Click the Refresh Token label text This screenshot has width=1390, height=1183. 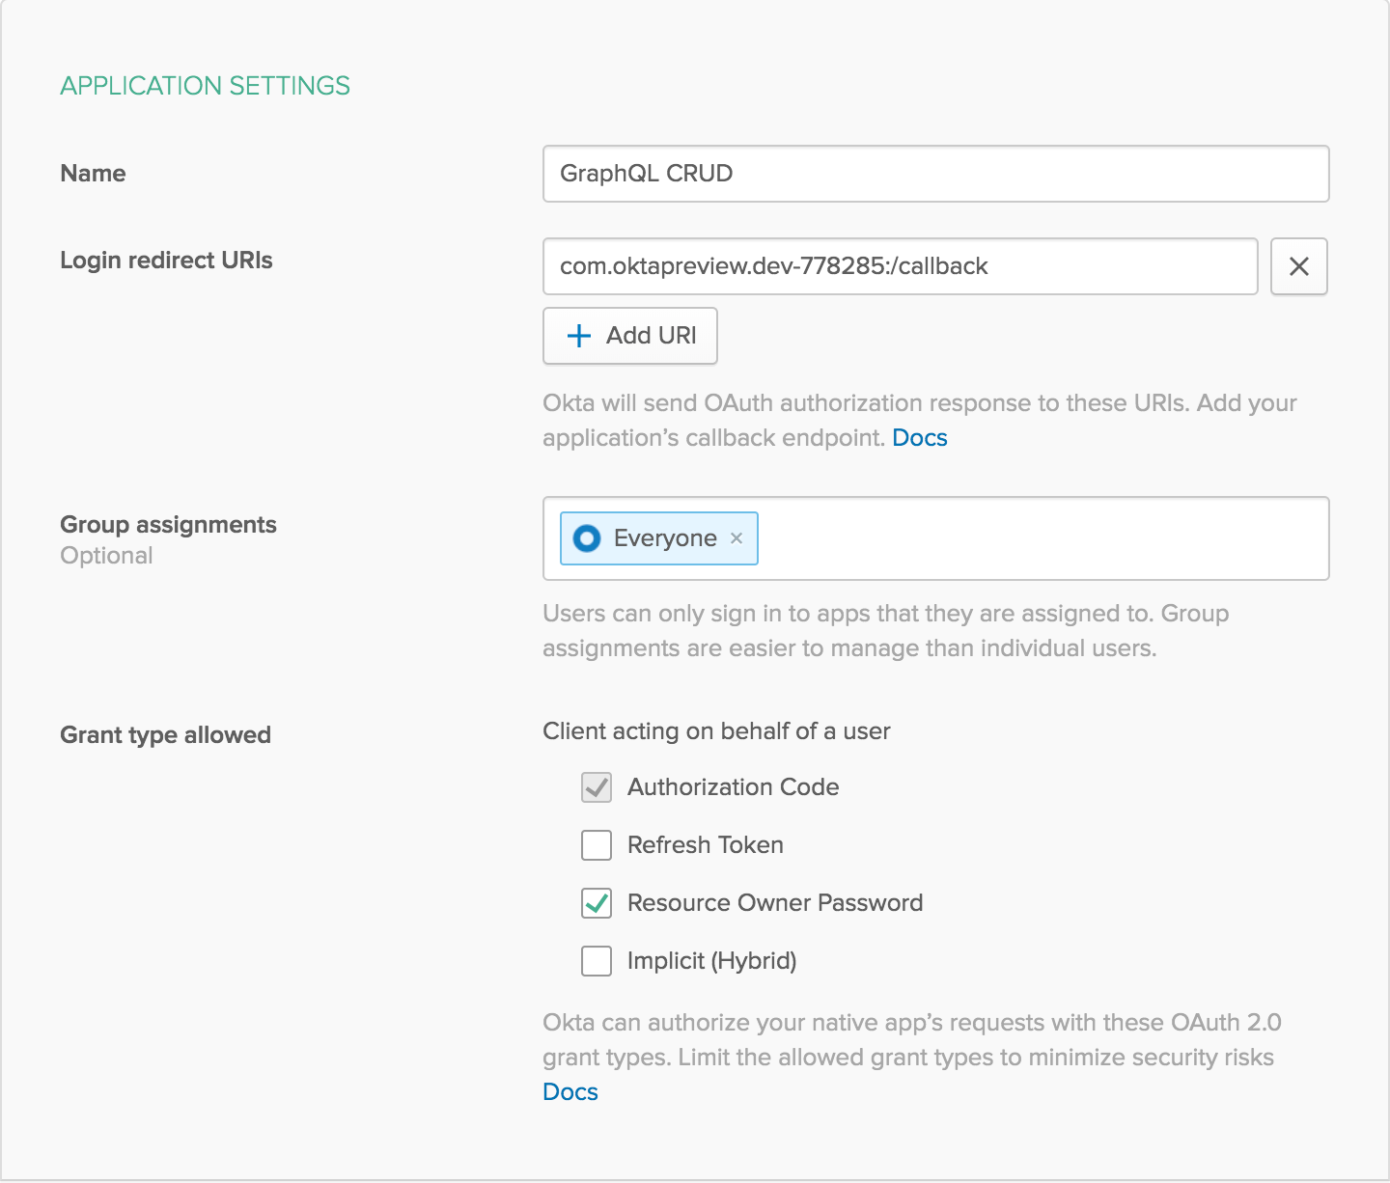click(705, 845)
